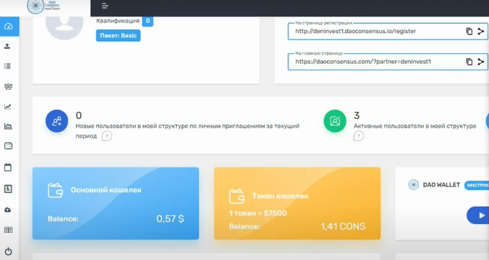Click the wallet icon on Токен кошелек card
The image size is (489, 260).
tap(237, 196)
